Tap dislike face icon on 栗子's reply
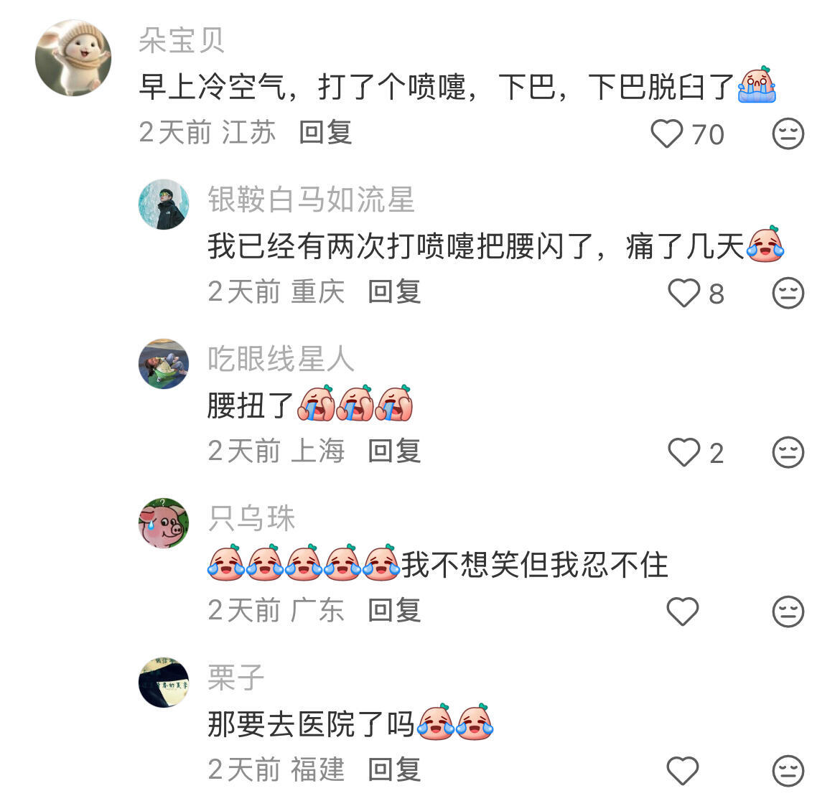The height and width of the screenshot is (801, 840). pos(788,770)
